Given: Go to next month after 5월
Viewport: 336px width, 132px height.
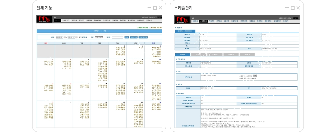Looking at the screenshot, I should coord(108,31).
